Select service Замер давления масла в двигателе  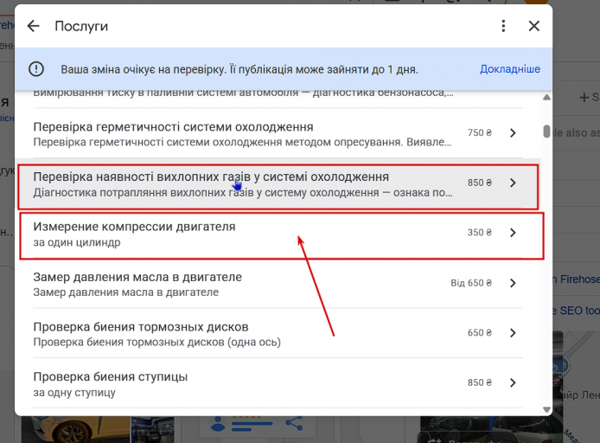pos(278,283)
